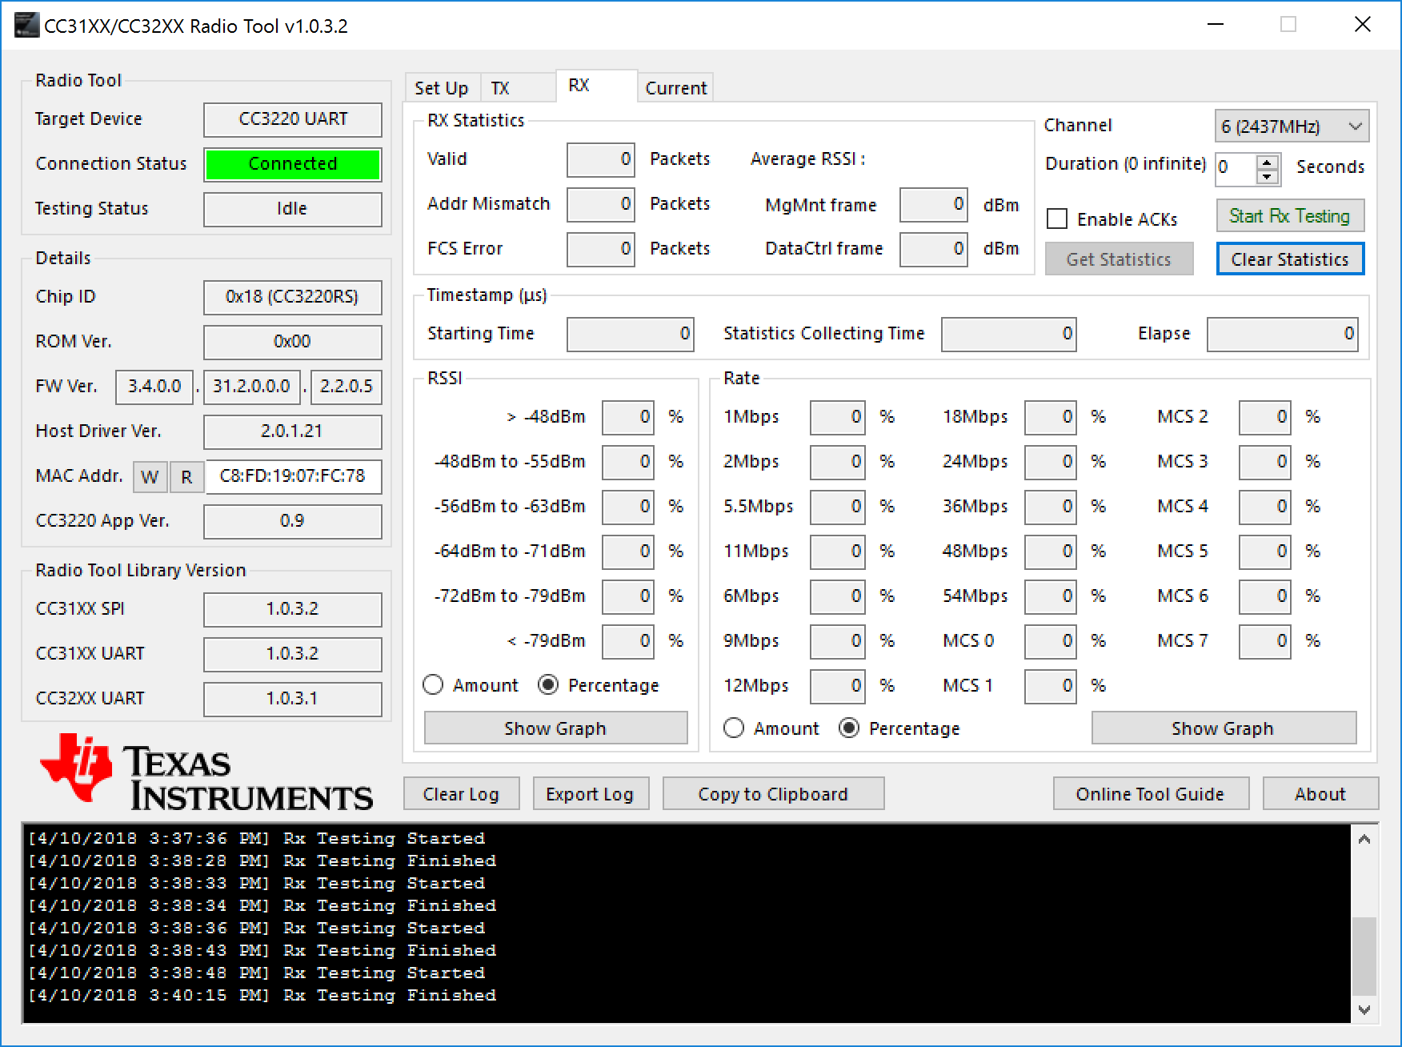Screen dimensions: 1402x1047
Task: Click the > -48dBm RSSI percentage field
Action: (628, 417)
